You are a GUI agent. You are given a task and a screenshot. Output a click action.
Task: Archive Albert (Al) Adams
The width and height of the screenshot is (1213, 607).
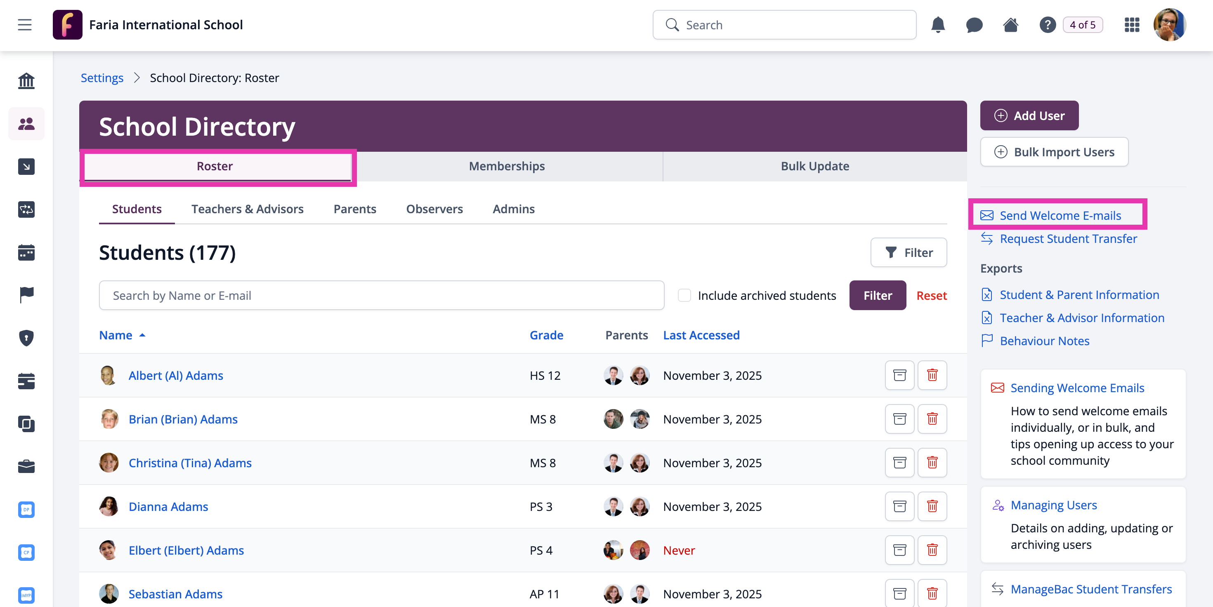click(x=899, y=375)
